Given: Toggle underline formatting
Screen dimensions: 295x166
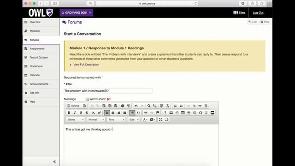Looking at the screenshot, I should (x=81, y=113).
